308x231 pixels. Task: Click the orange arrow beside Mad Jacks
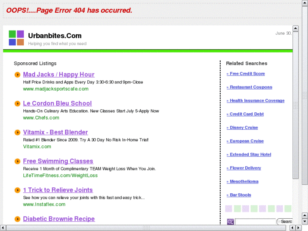[17, 75]
